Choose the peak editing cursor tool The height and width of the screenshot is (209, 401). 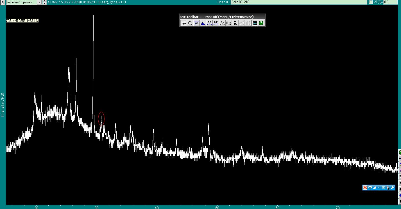pyautogui.click(x=196, y=23)
